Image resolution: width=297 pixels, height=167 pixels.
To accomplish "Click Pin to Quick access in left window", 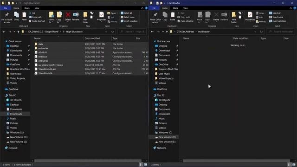I will pyautogui.click(x=6, y=18).
